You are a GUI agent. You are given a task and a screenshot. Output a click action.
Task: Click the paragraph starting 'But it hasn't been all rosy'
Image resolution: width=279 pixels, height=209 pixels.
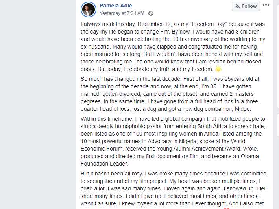tap(174, 188)
